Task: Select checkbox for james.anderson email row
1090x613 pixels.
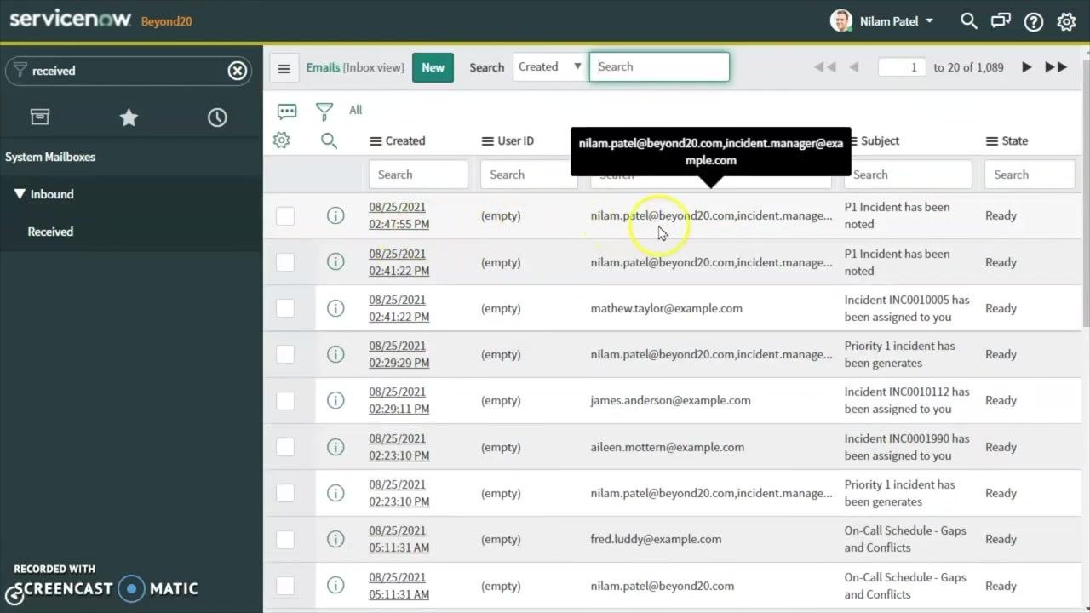Action: [285, 400]
